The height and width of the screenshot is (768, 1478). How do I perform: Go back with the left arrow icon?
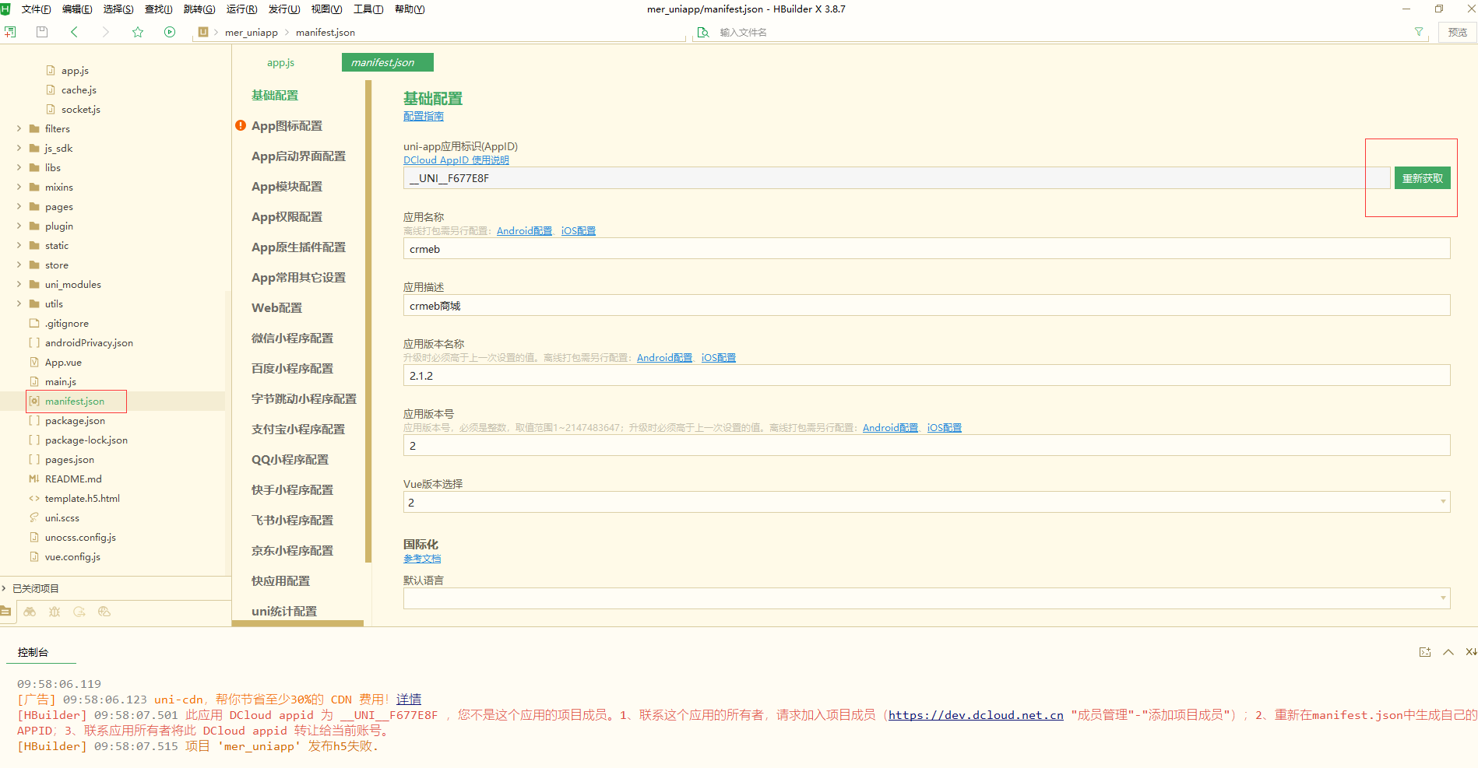74,32
